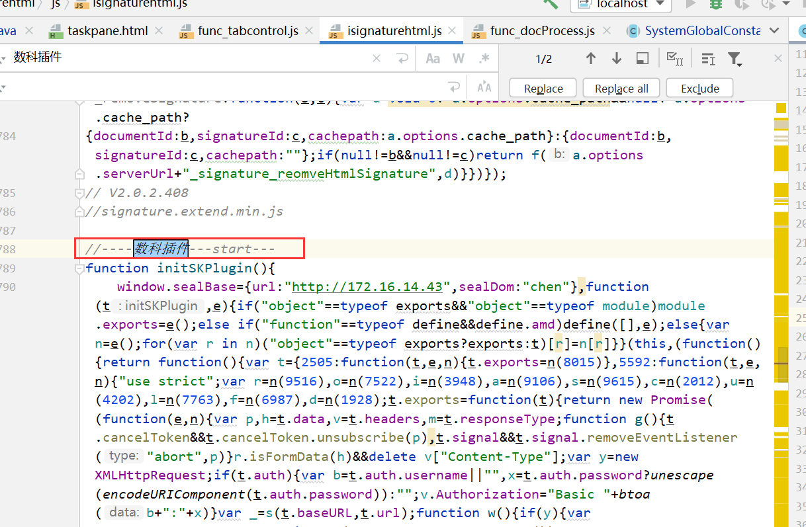Jump to next search occurrence arrow
806x527 pixels.
tap(617, 59)
